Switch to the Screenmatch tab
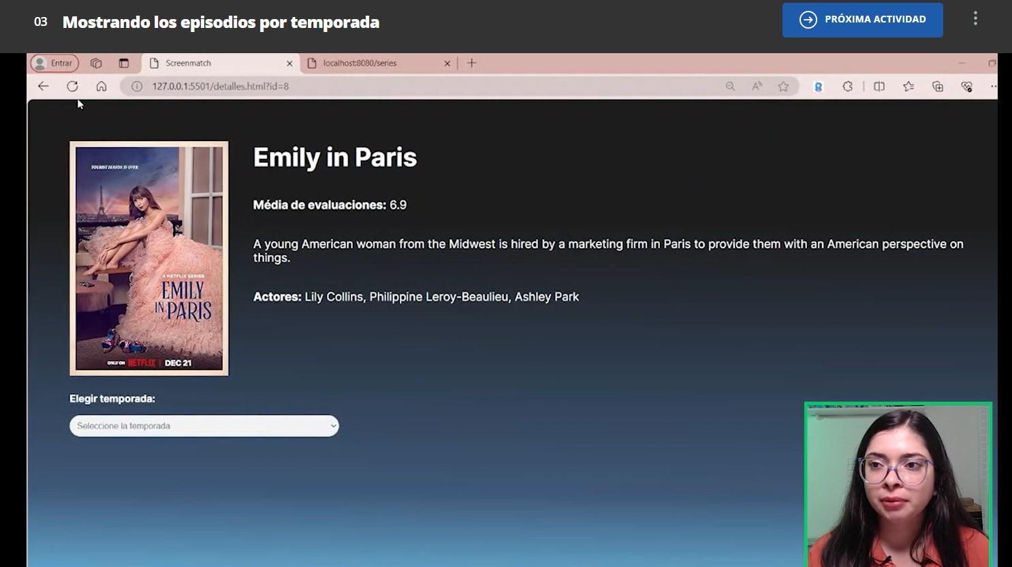The image size is (1012, 567). click(219, 63)
